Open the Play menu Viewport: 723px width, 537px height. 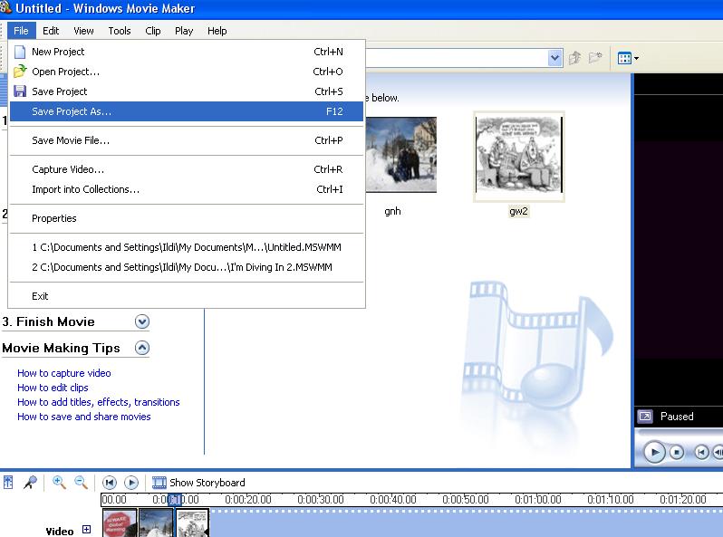coord(184,31)
